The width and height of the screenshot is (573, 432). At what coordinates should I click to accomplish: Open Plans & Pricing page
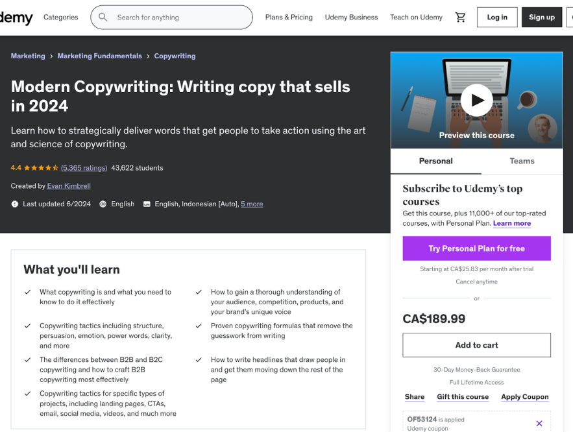(289, 18)
